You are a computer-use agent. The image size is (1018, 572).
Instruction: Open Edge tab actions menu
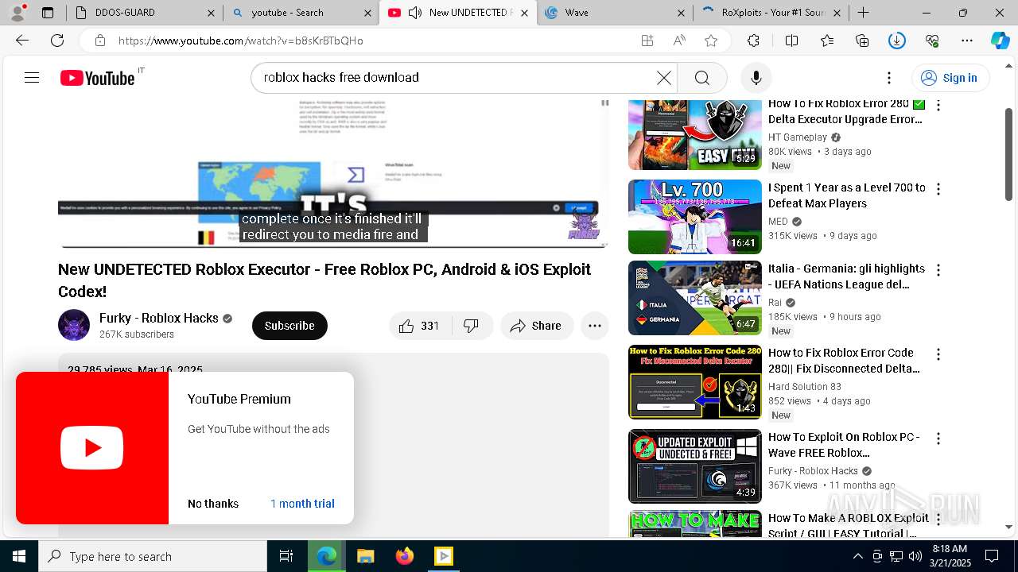(48, 13)
